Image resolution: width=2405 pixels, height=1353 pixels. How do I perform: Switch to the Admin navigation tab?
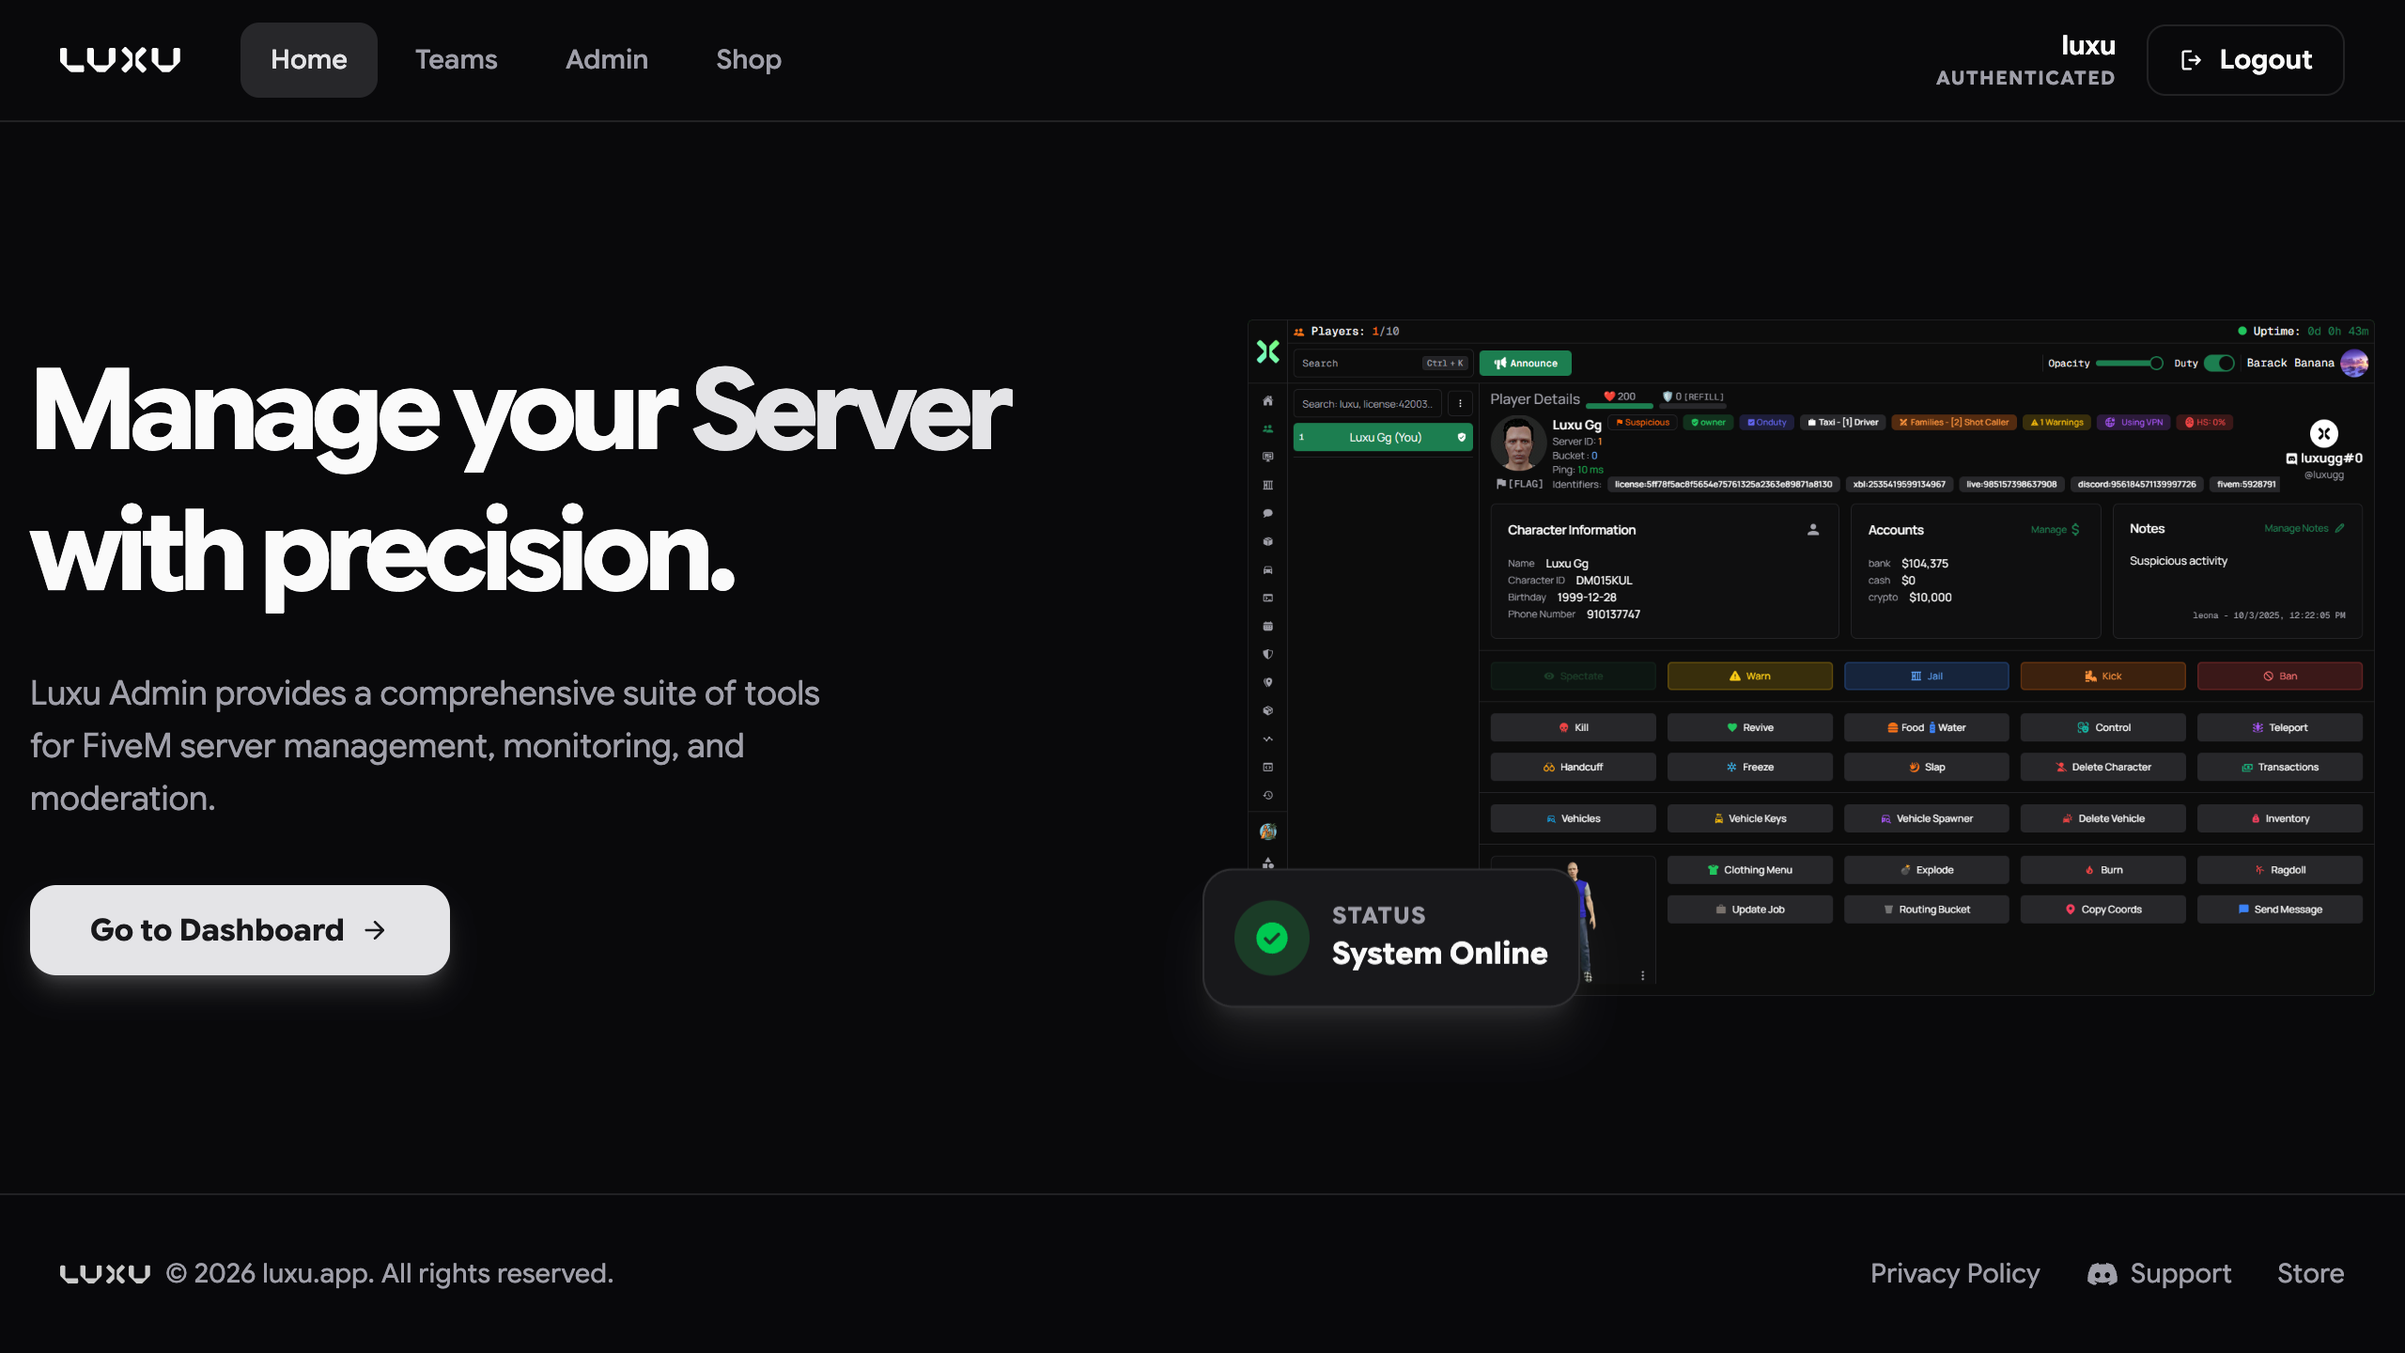coord(607,59)
